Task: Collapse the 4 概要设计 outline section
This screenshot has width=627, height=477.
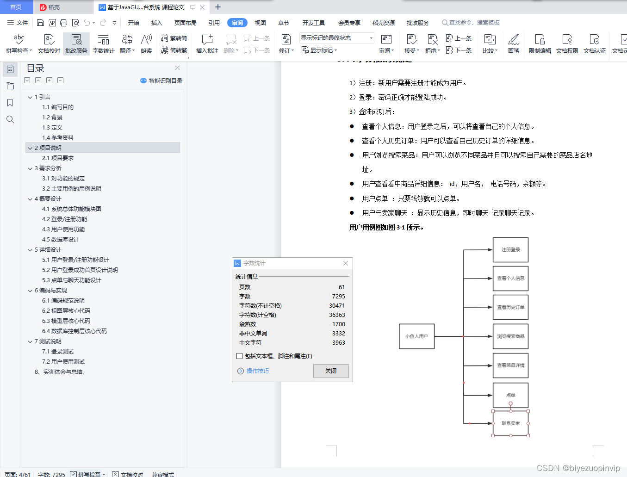Action: click(x=30, y=199)
